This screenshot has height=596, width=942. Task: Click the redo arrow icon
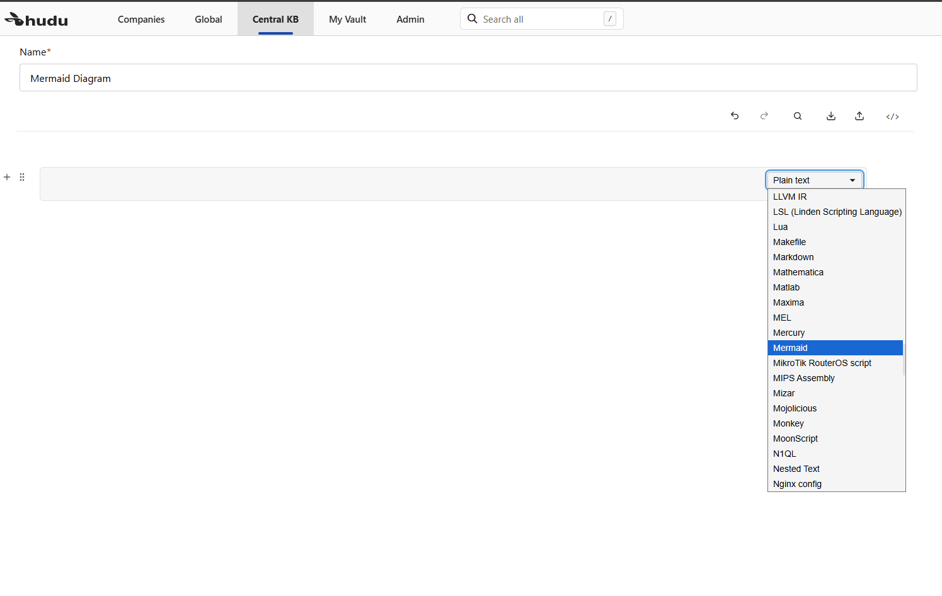coord(764,116)
